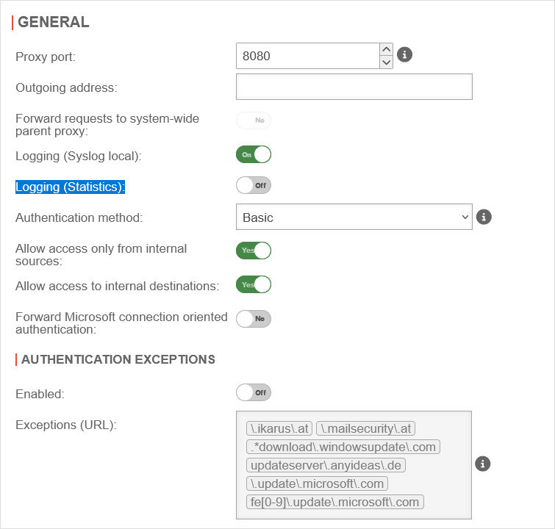The image size is (555, 529).
Task: Click the Outgoing address input field
Action: tap(354, 87)
